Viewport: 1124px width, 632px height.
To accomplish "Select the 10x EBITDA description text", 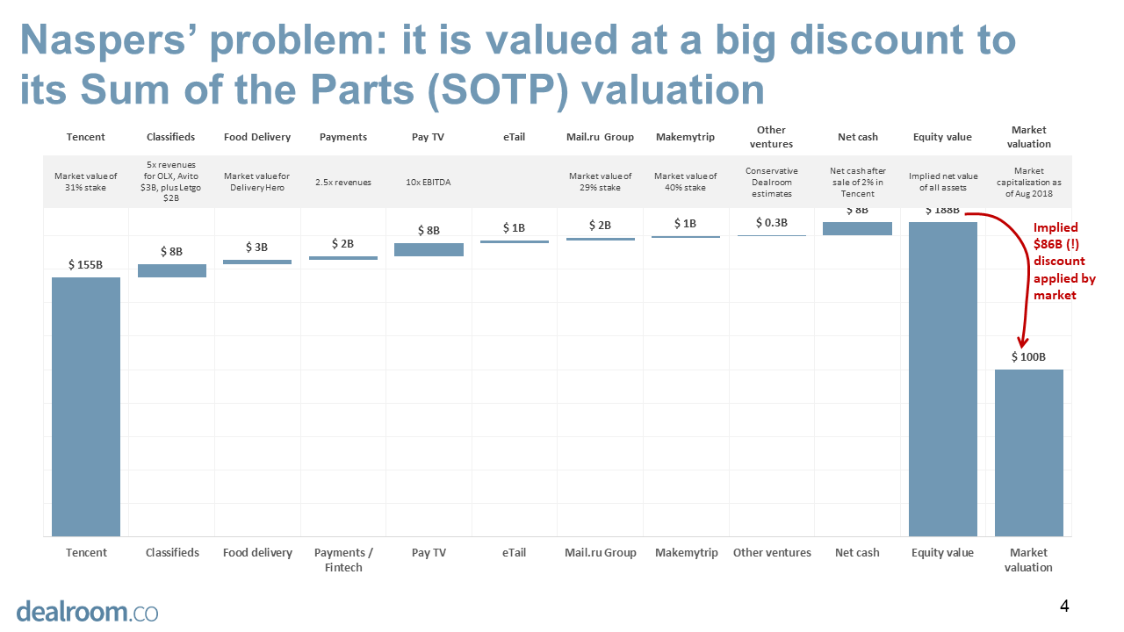I will point(428,182).
